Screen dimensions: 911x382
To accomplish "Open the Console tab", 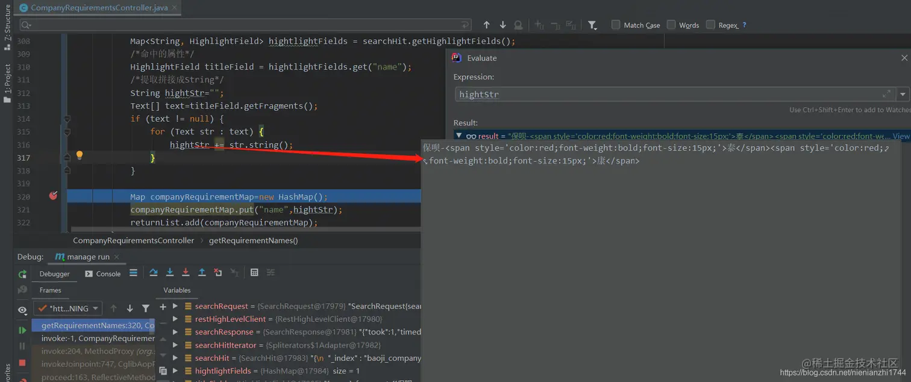I will point(102,274).
